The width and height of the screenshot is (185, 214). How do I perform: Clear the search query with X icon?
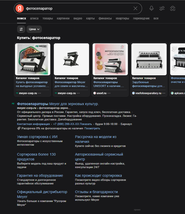click(135, 8)
